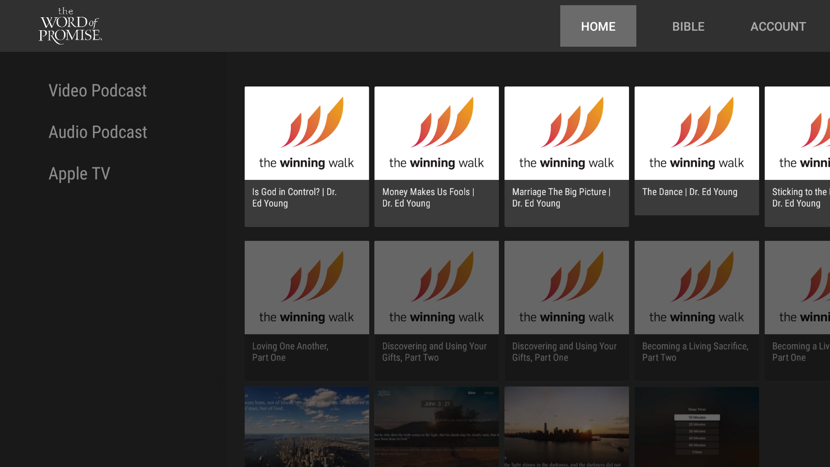830x467 pixels.
Task: Open the "Sticking to the" episode card
Action: (797, 157)
